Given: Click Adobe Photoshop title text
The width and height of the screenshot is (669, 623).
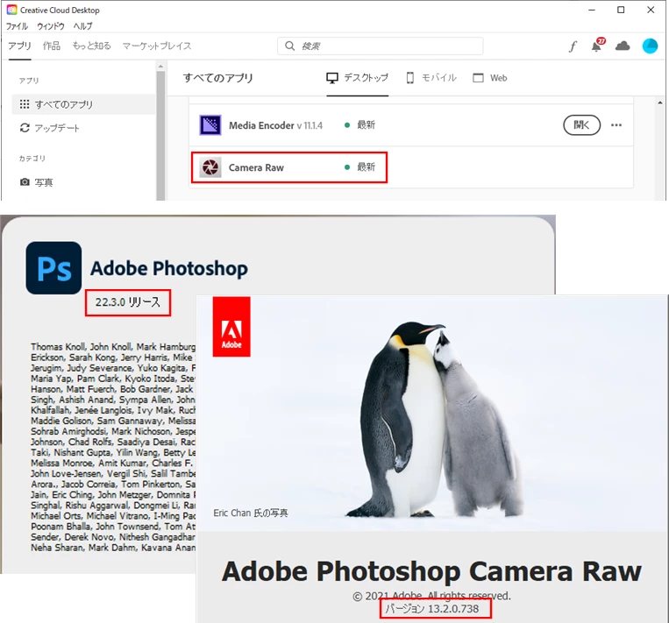Looking at the screenshot, I should [169, 269].
